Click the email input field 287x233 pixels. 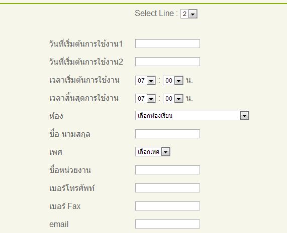click(x=167, y=224)
